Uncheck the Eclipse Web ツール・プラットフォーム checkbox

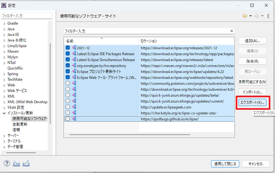(x=68, y=77)
